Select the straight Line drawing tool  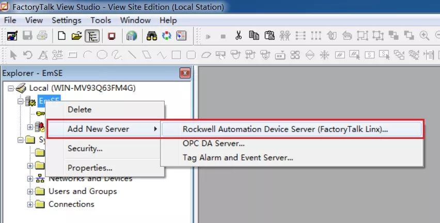tap(132, 55)
